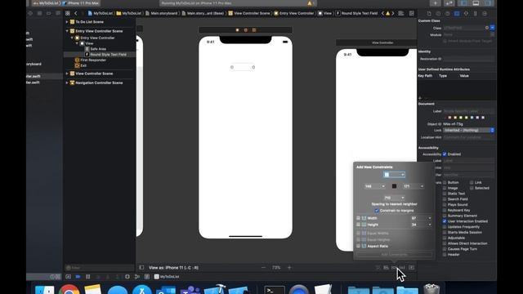Click the editor options lines icon
Image resolution: width=523 pixels, height=294 pixels.
coord(401,13)
